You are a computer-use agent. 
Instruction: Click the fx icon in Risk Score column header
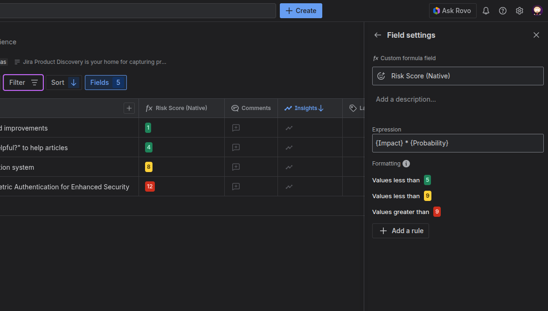[148, 108]
